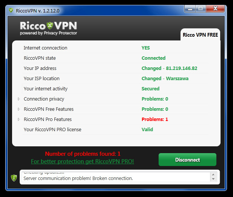This screenshot has width=233, height=197.
Task: Click the Internet conncection label
Action: [x=45, y=48]
